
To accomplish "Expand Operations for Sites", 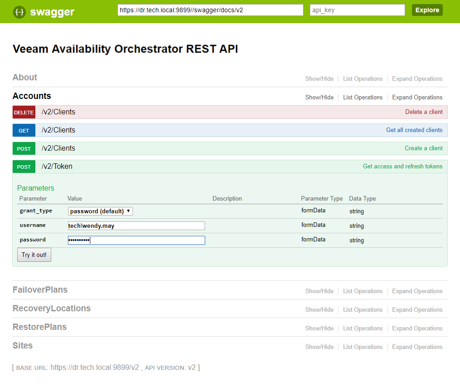I will coord(417,347).
